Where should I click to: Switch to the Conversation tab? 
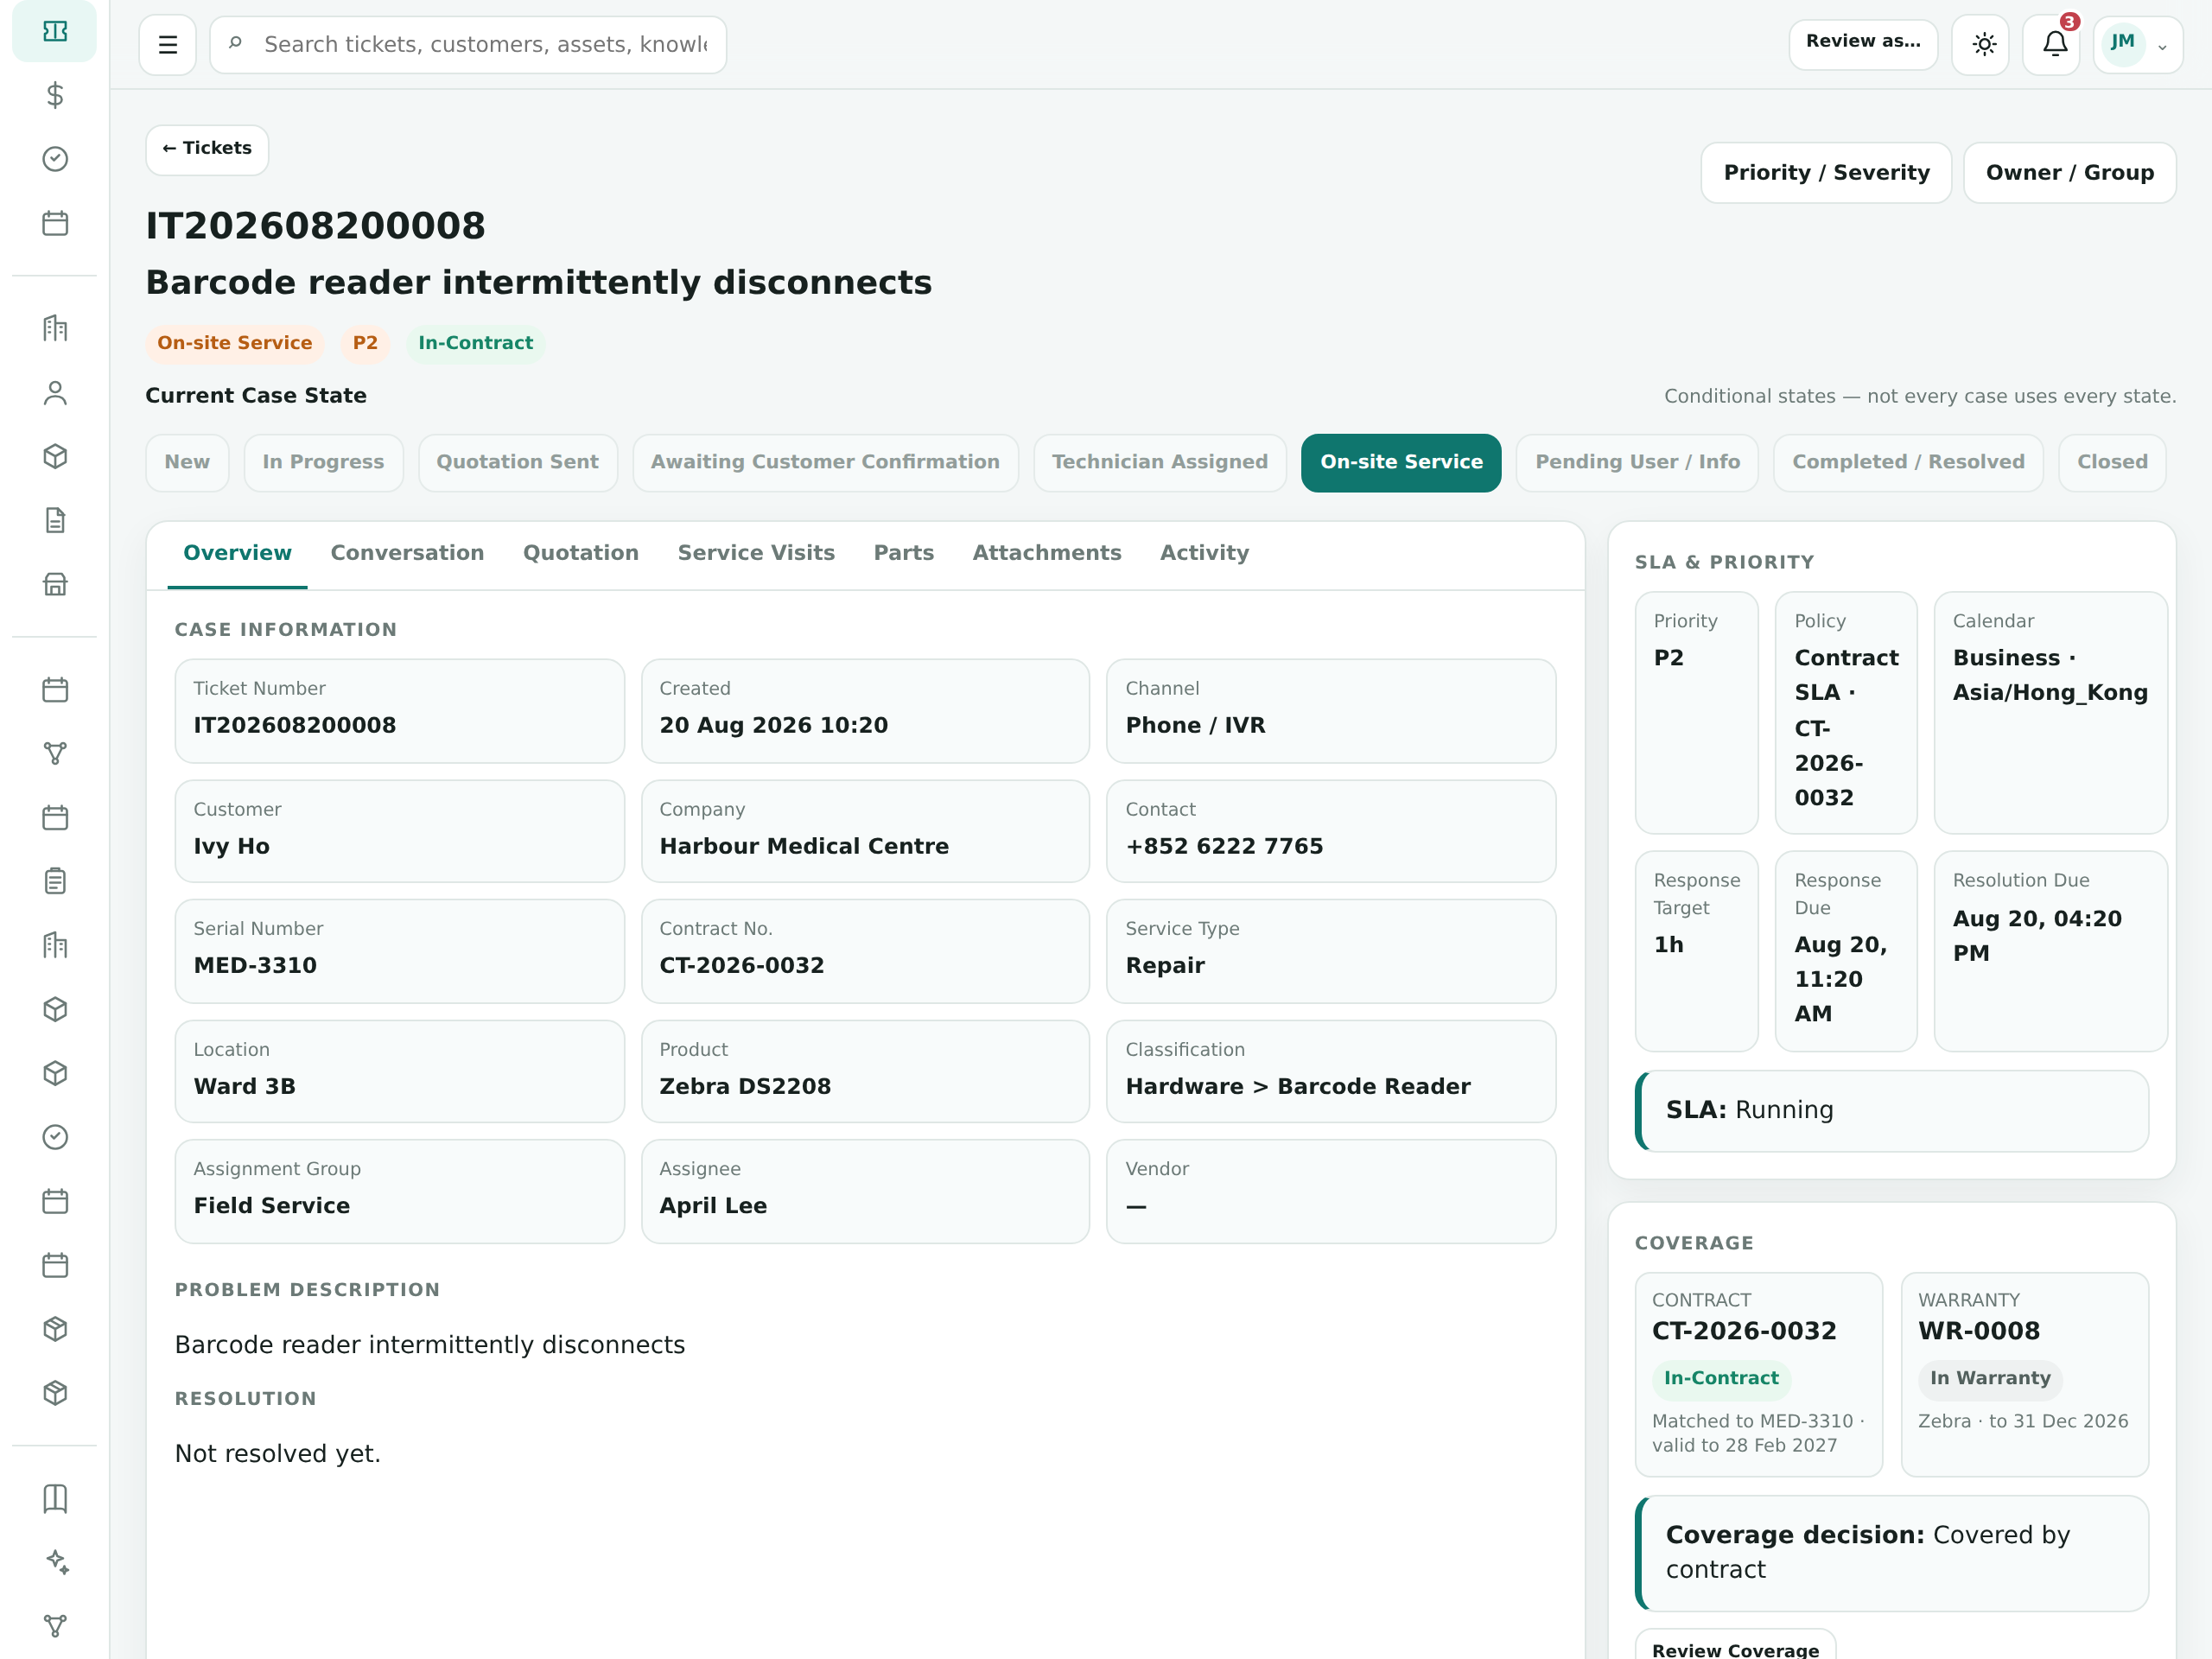click(x=407, y=553)
